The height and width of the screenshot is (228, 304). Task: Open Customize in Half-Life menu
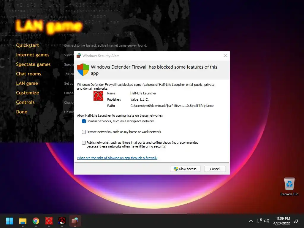28,93
